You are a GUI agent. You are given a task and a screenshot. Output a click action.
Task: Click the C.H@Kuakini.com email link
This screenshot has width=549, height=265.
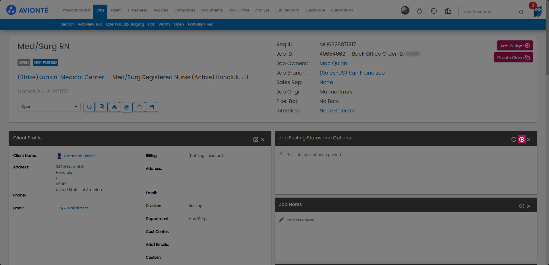click(72, 208)
